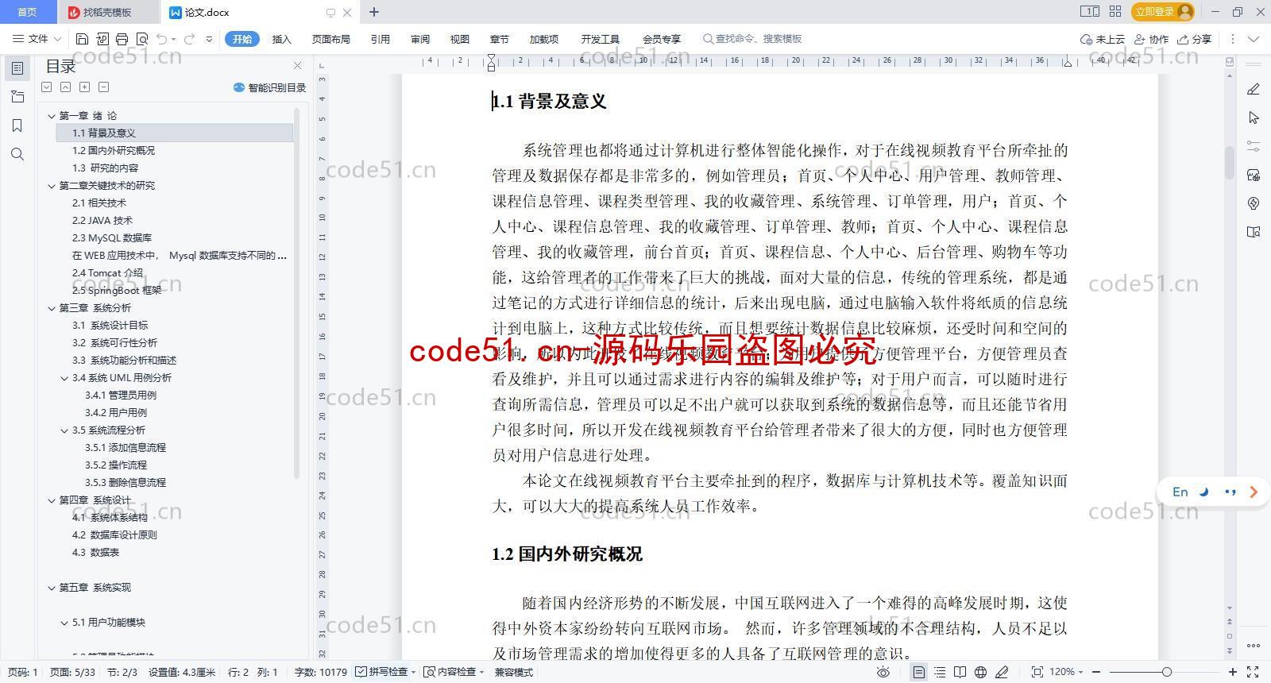The image size is (1271, 683).
Task: Open Print Preview from quick toolbar
Action: (142, 39)
